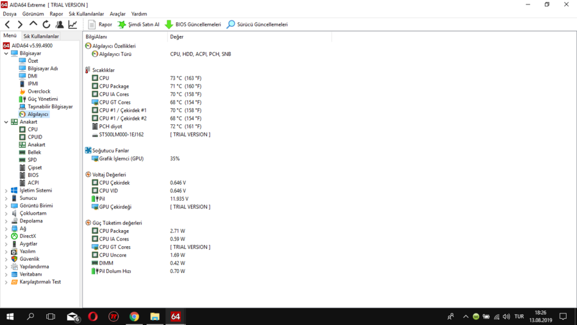577x325 pixels.
Task: Switch to the Sık Kullanılanlar tab
Action: pos(41,36)
